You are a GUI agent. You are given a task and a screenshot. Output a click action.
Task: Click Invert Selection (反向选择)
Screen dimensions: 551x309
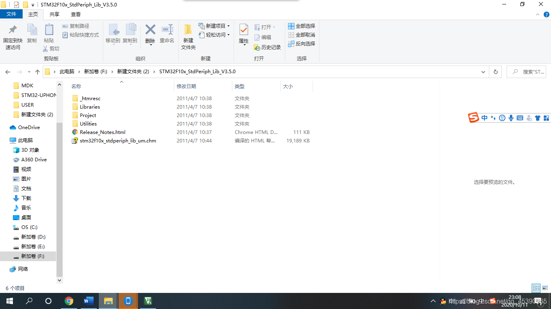301,43
